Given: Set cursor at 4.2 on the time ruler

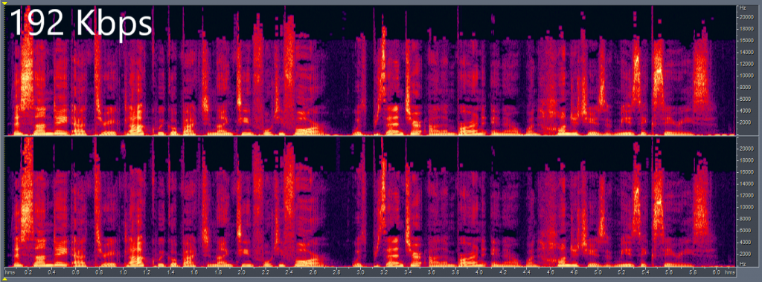Looking at the screenshot, I should tap(503, 272).
